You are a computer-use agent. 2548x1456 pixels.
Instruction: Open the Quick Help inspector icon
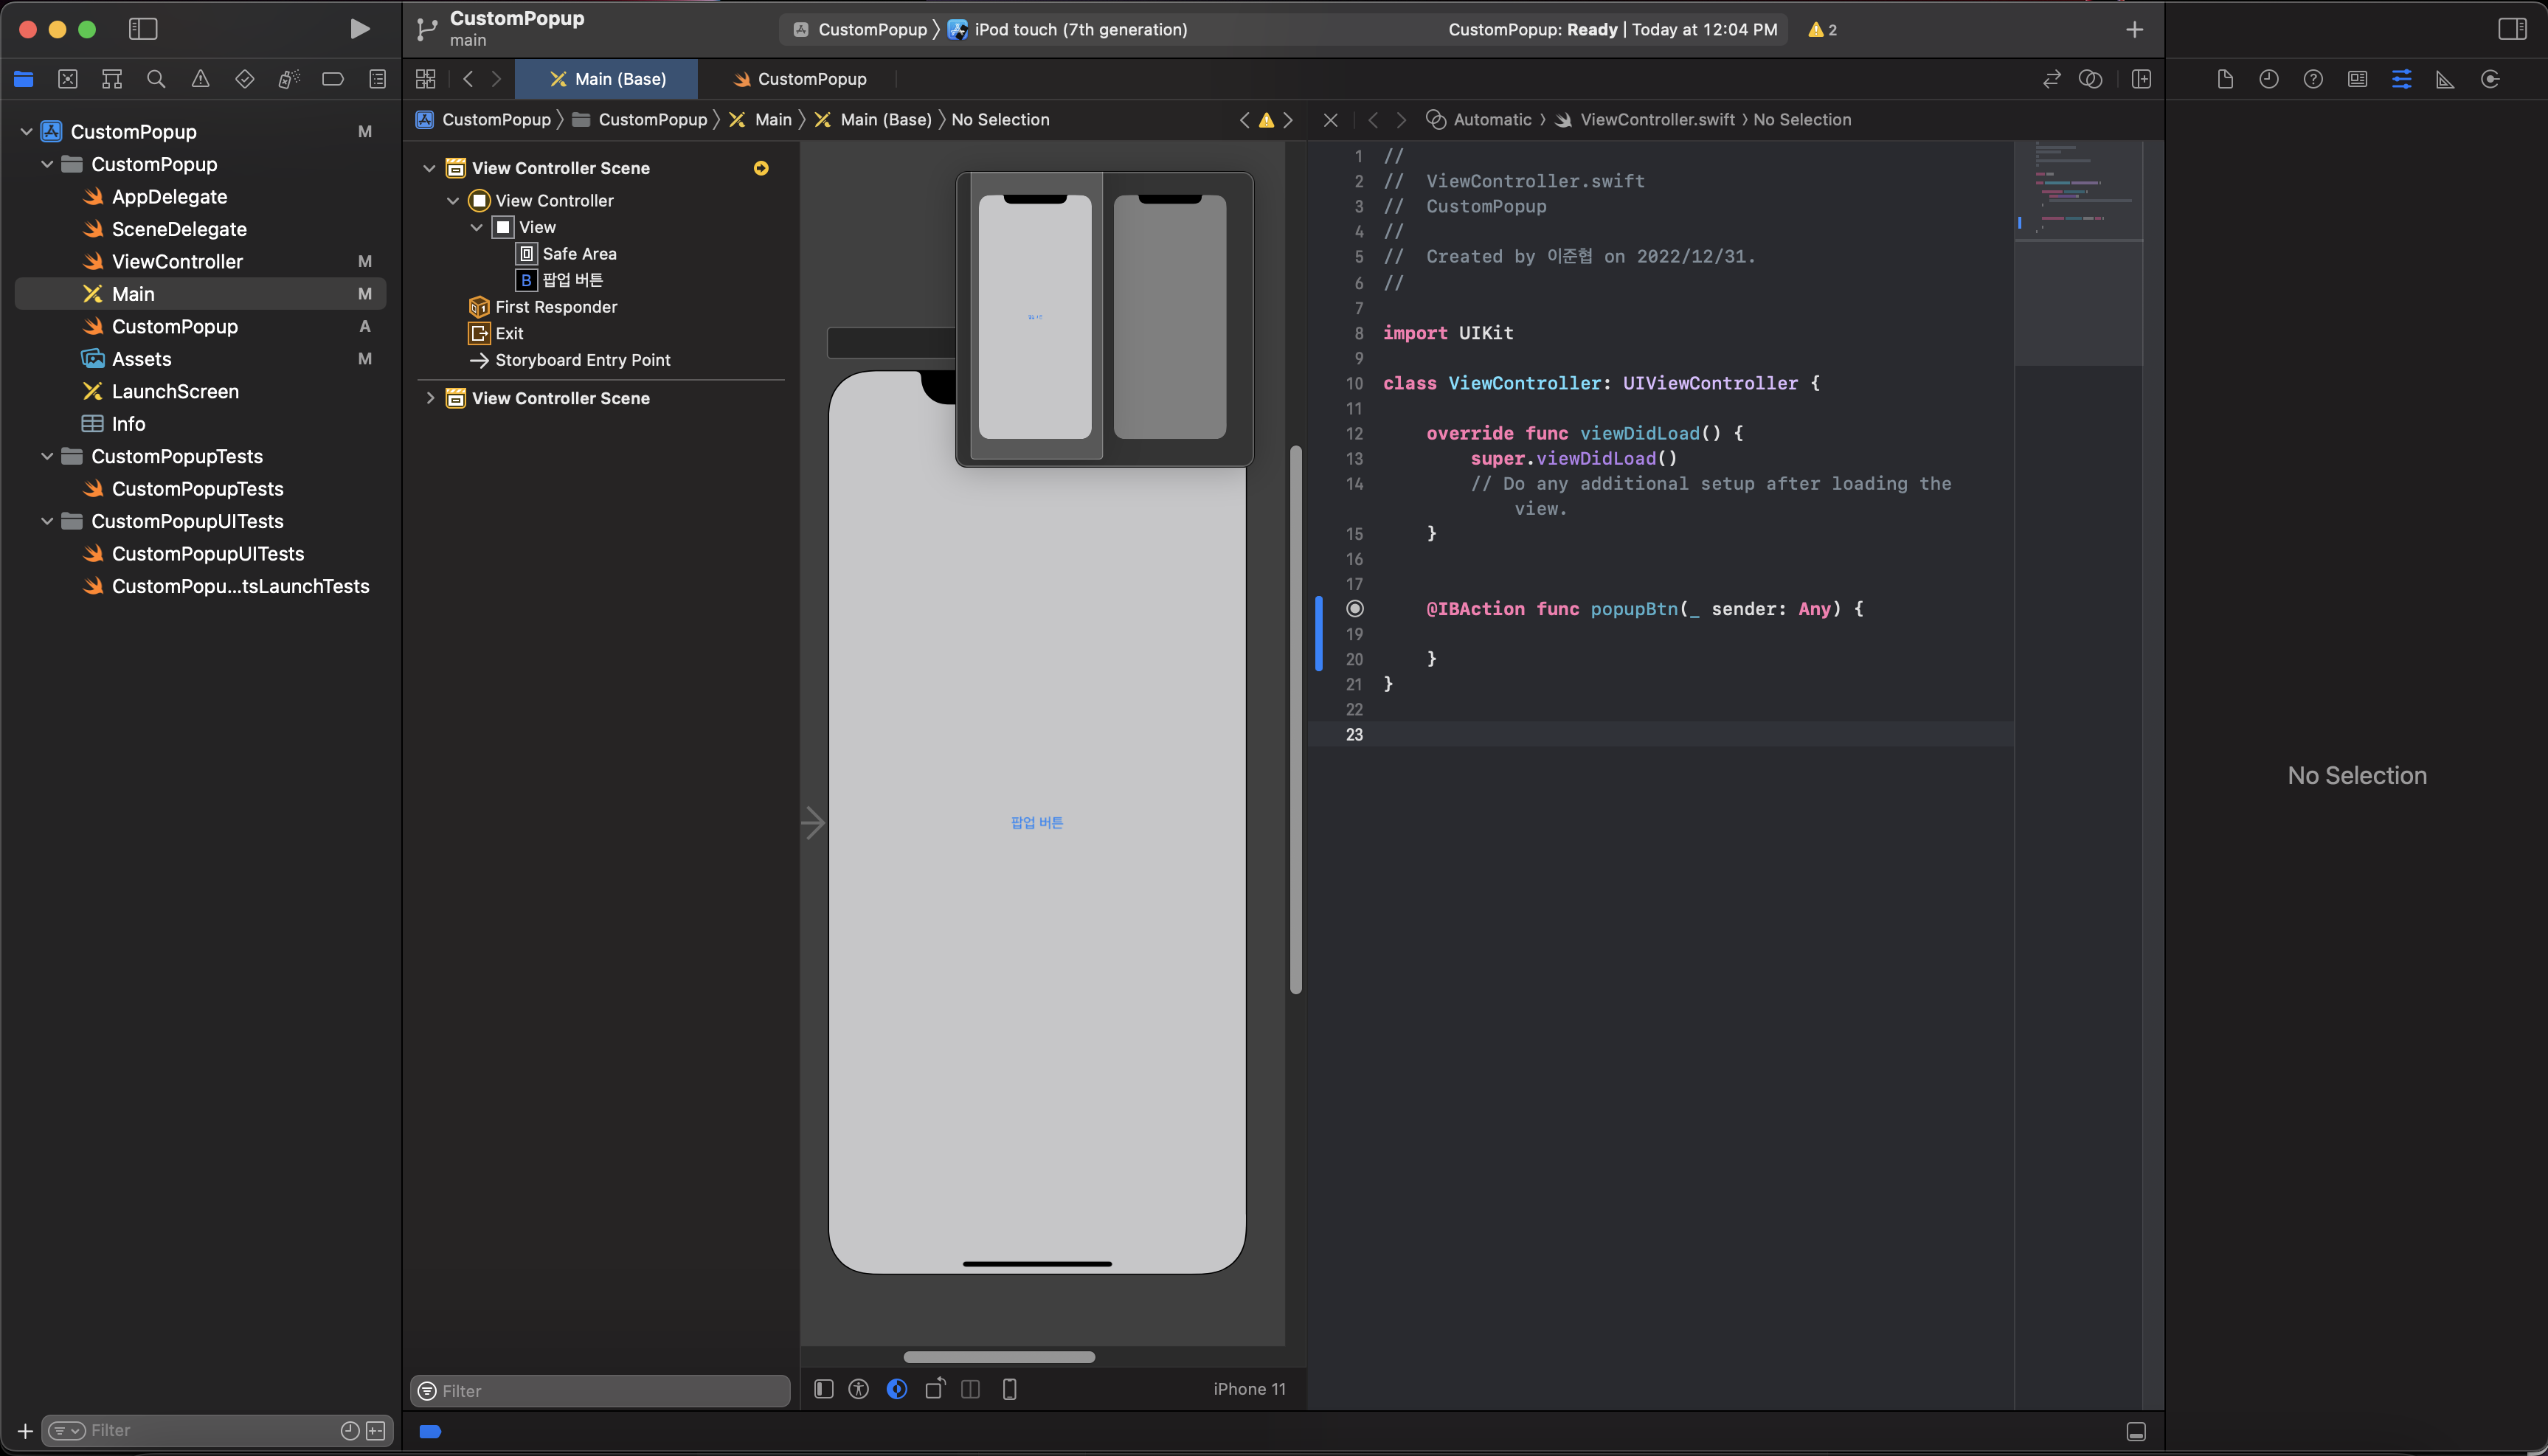2313,79
